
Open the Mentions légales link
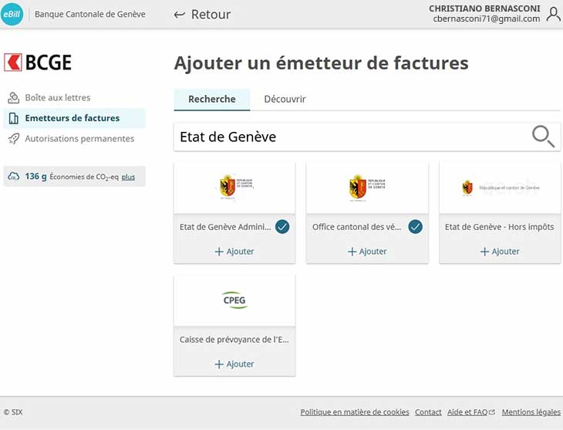pos(531,412)
